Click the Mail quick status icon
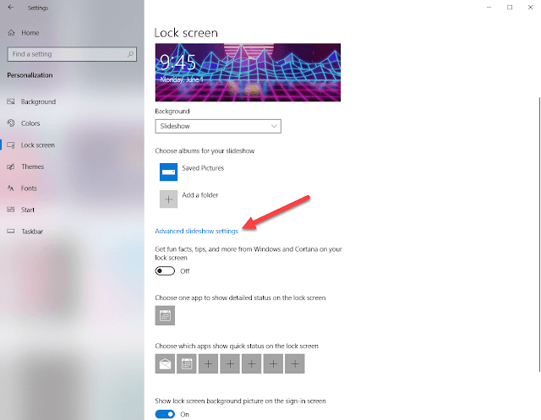The width and height of the screenshot is (541, 420). [x=165, y=363]
